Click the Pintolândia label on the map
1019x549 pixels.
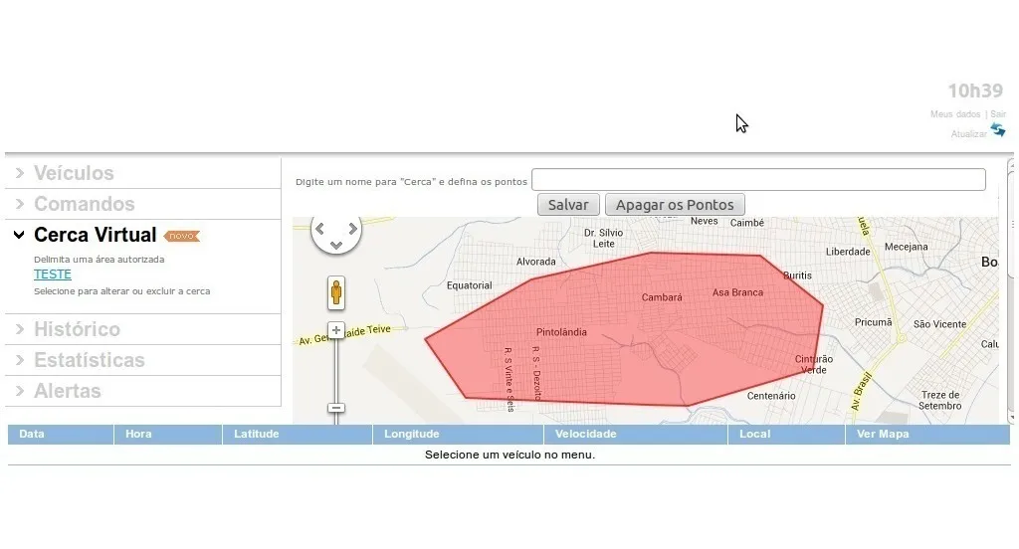(x=561, y=332)
